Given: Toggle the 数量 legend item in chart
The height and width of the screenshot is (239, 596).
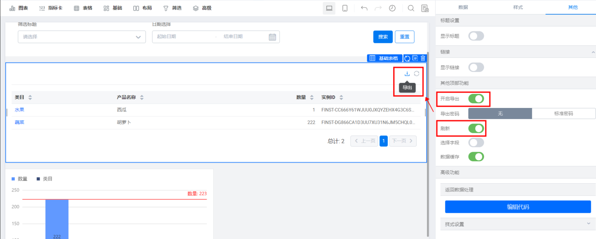Looking at the screenshot, I should [x=19, y=179].
